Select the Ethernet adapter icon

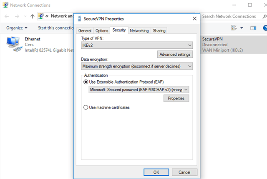[14, 44]
